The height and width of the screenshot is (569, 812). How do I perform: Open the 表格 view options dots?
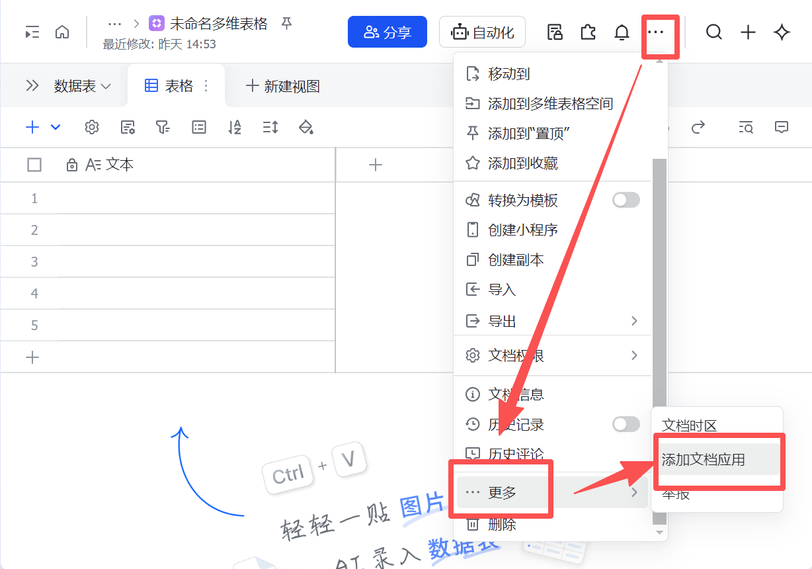point(206,85)
